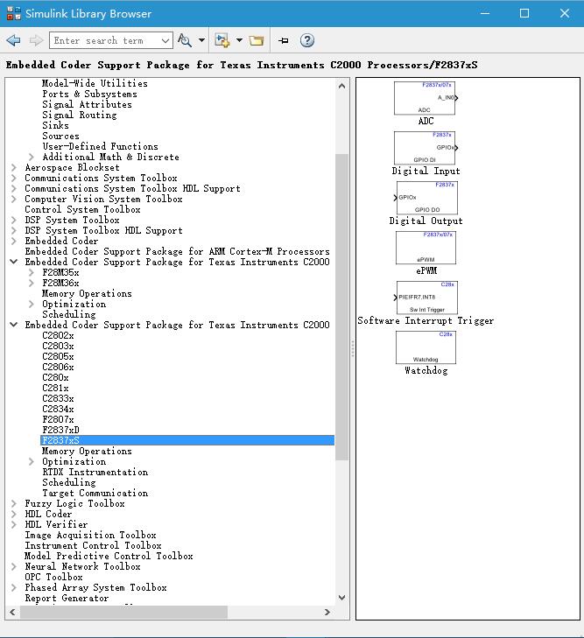
Task: Expand the Fuzzy Logic Toolbox node
Action: [x=14, y=504]
